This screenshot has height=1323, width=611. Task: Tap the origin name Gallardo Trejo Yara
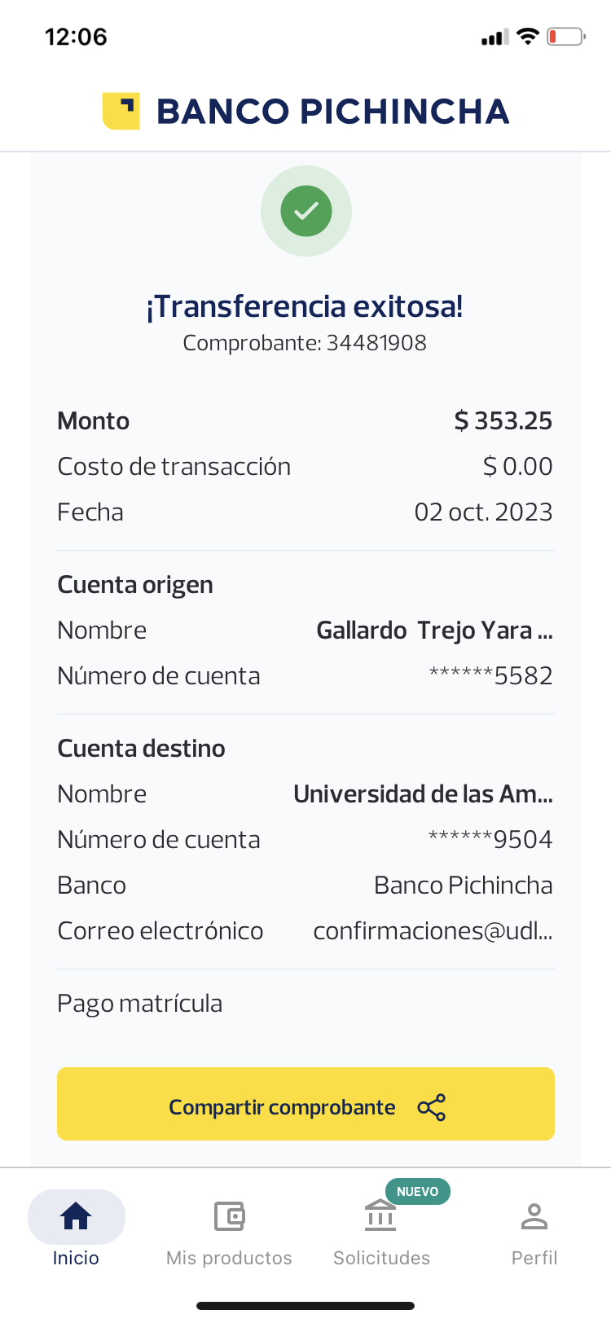point(434,631)
